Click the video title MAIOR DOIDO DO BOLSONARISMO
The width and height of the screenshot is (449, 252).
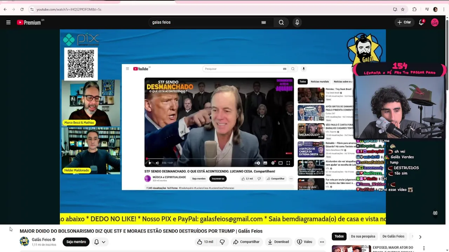click(x=141, y=231)
